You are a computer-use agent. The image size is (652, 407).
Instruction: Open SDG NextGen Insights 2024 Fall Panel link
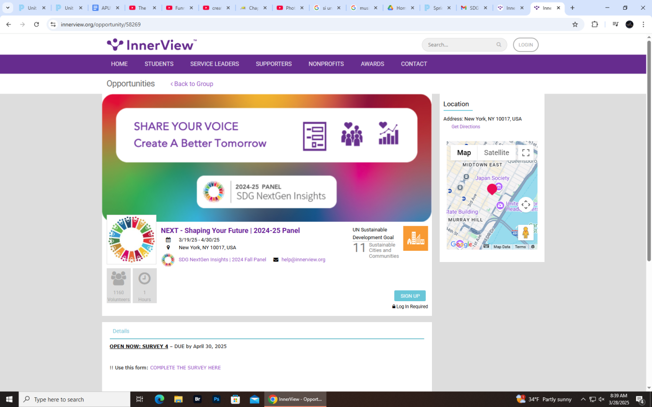[x=222, y=259]
